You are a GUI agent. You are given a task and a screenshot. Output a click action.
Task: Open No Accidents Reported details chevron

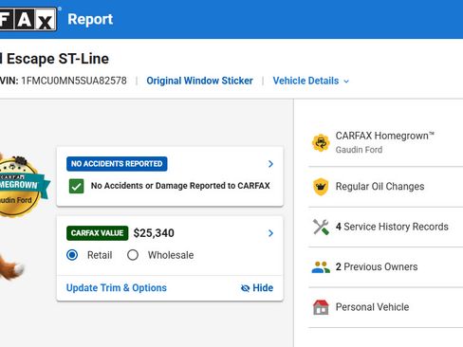coord(270,164)
